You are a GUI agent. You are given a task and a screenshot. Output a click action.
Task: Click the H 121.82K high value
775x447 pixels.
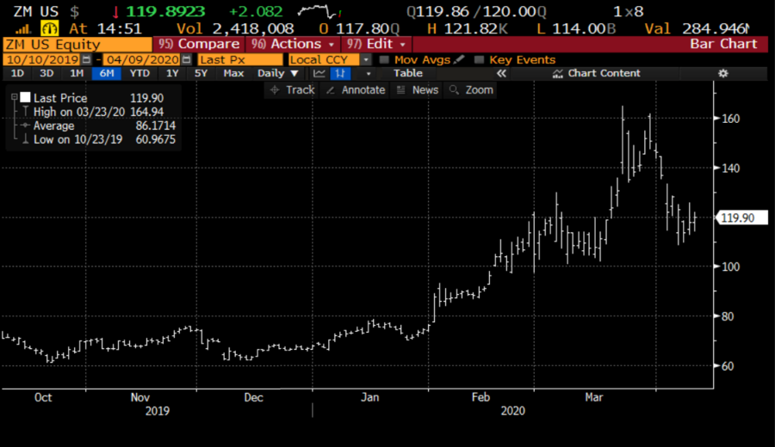click(x=467, y=29)
